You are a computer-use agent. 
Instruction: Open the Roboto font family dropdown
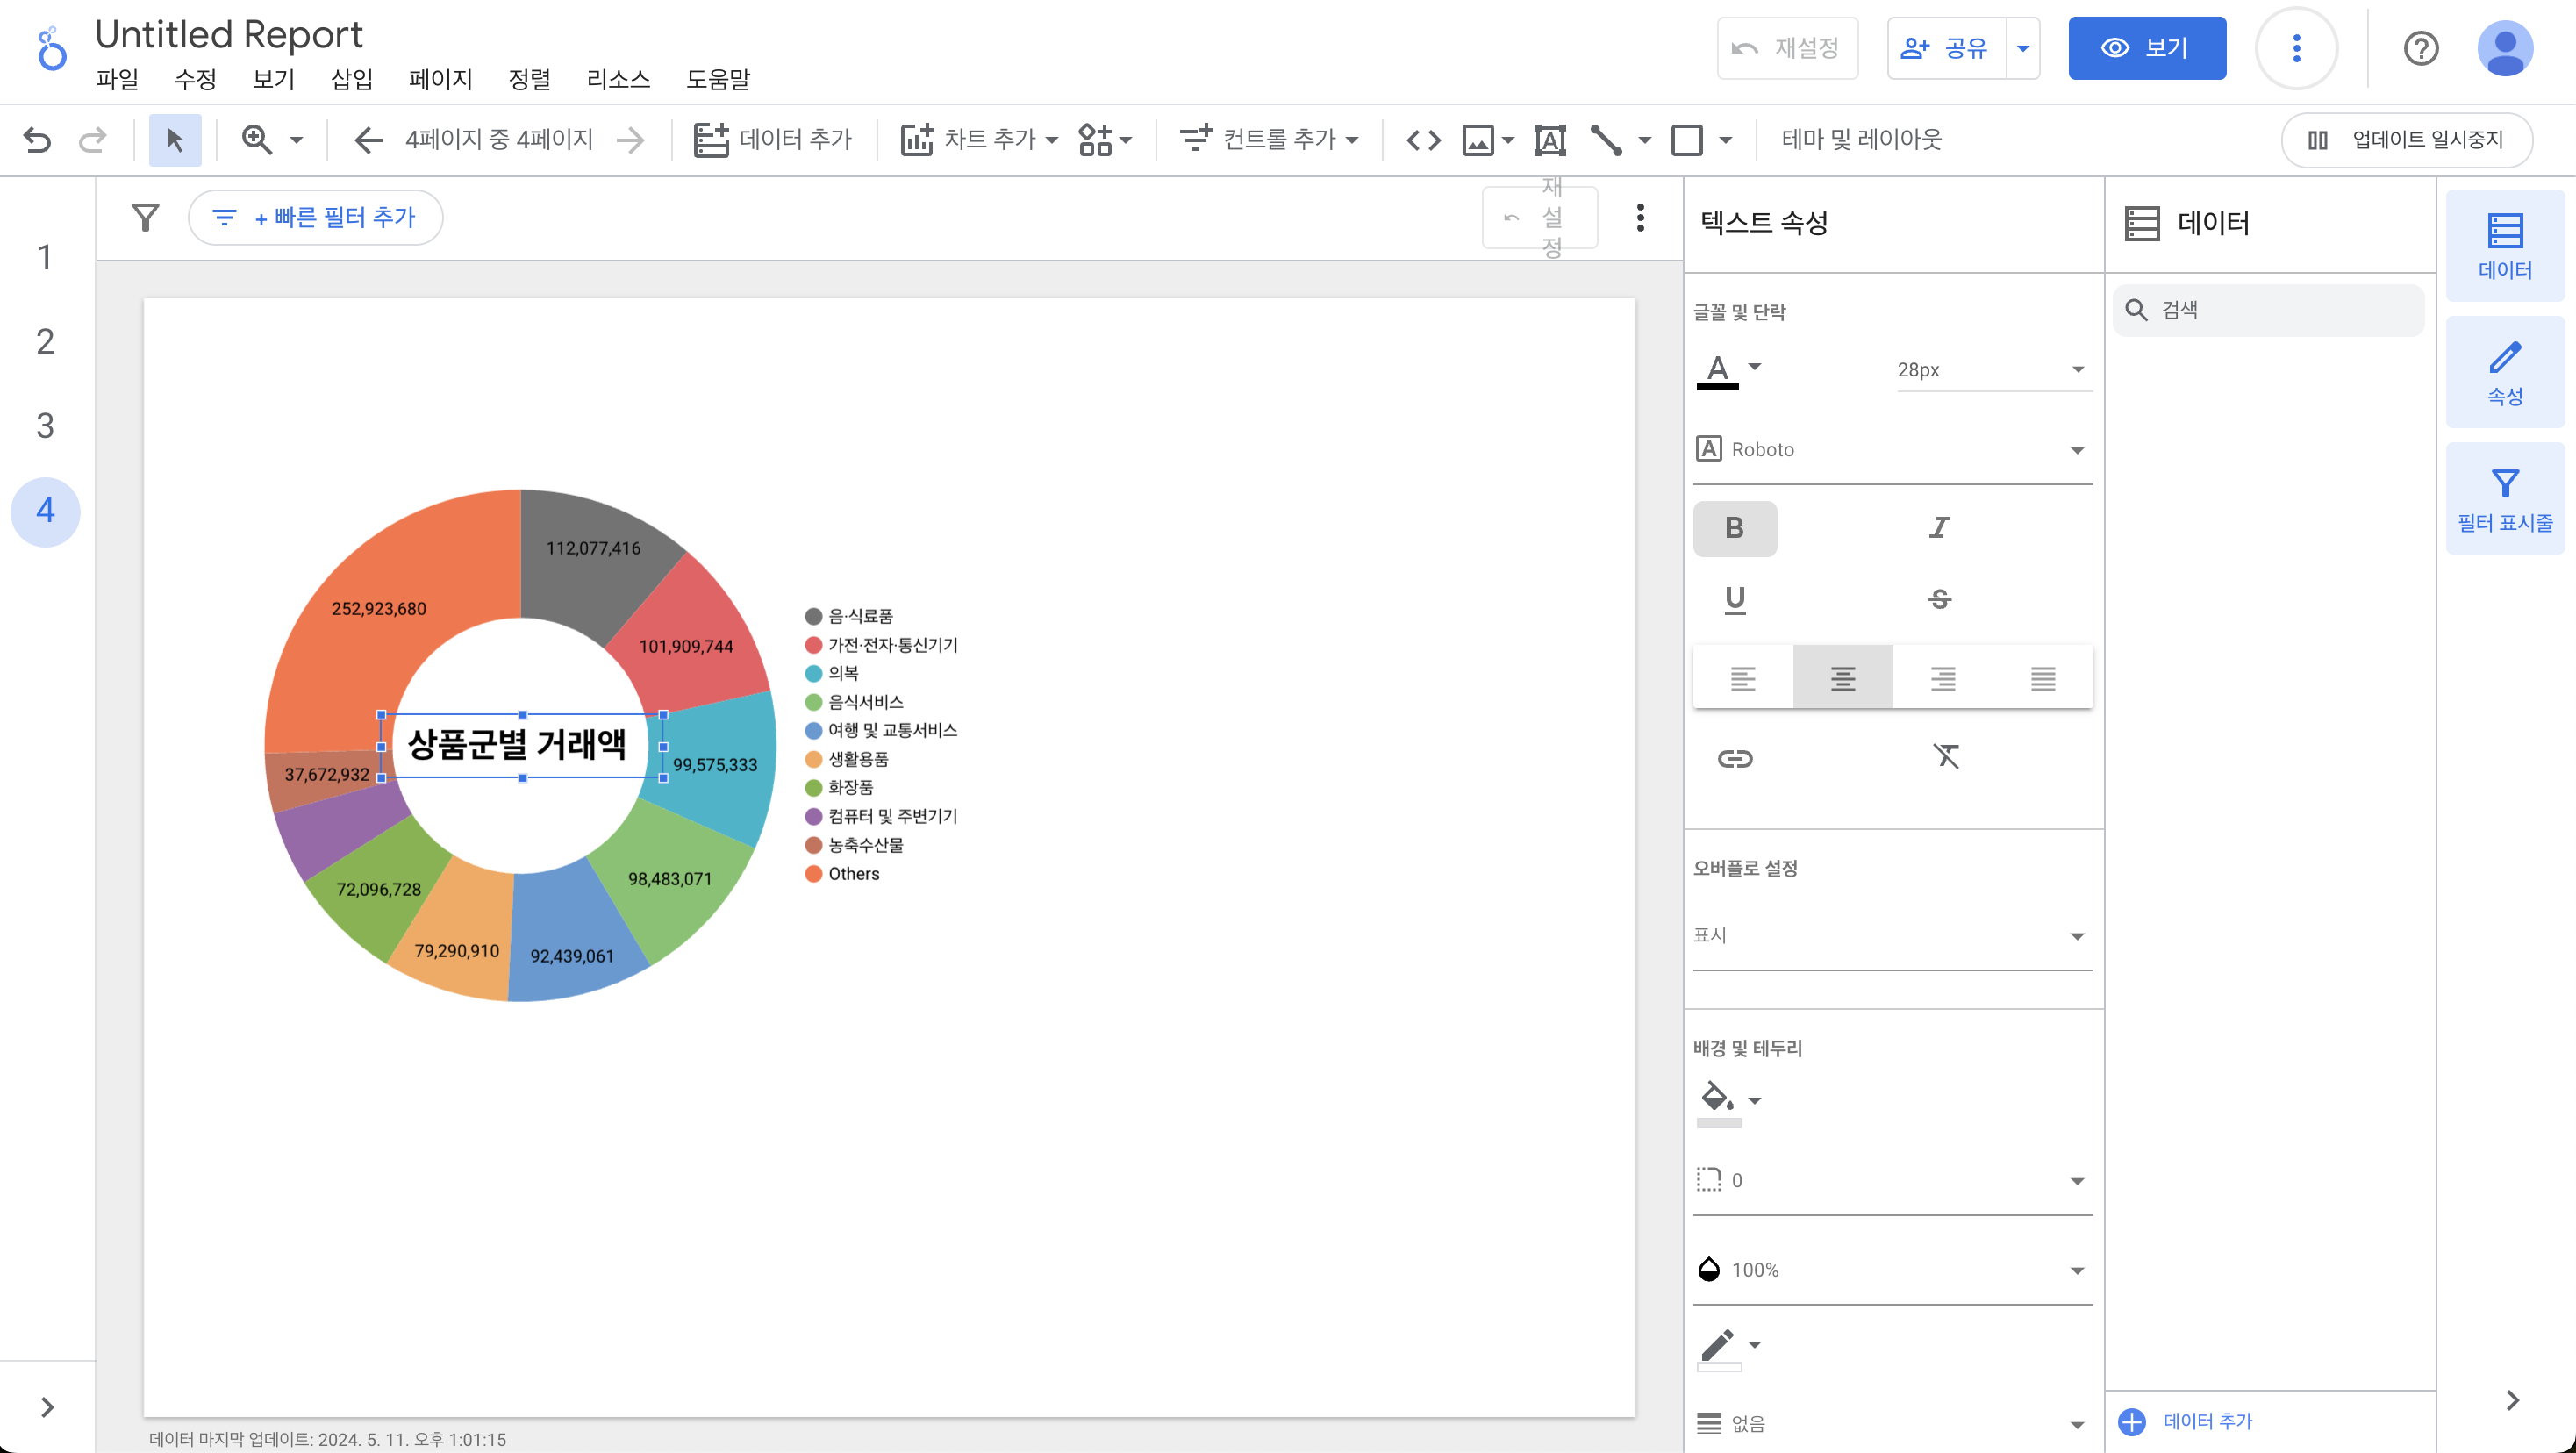click(x=1892, y=449)
